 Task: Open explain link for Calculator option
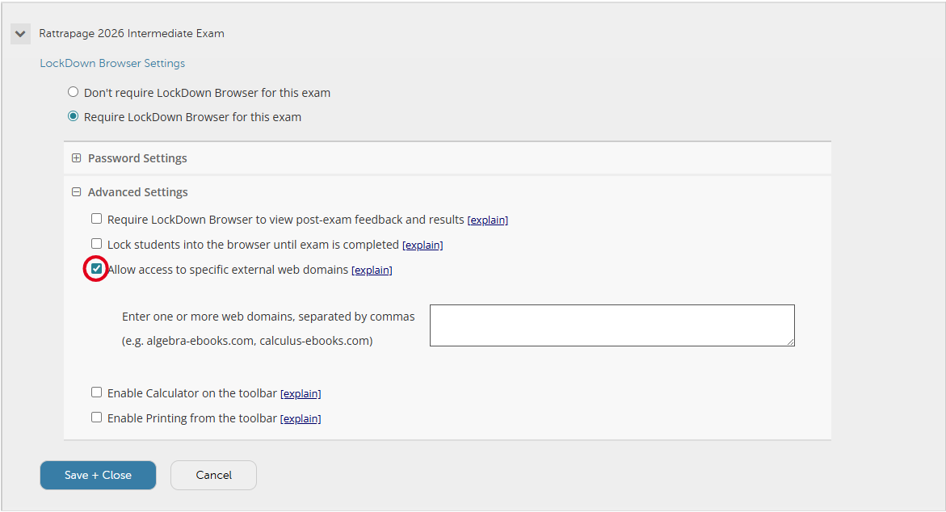coord(301,394)
